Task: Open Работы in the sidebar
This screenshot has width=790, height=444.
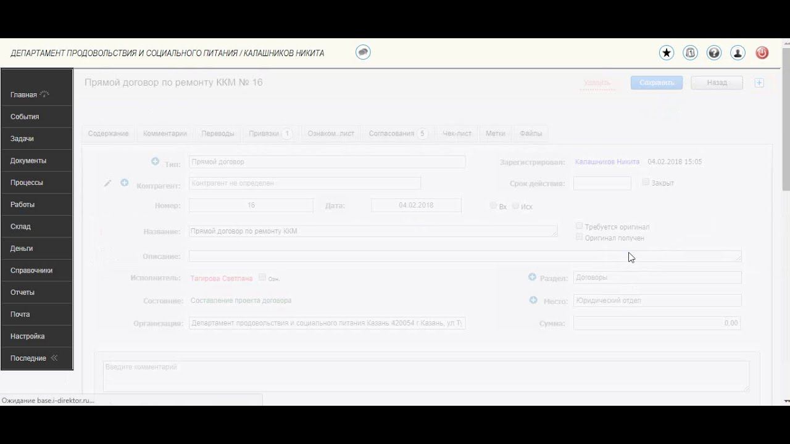Action: (37, 204)
